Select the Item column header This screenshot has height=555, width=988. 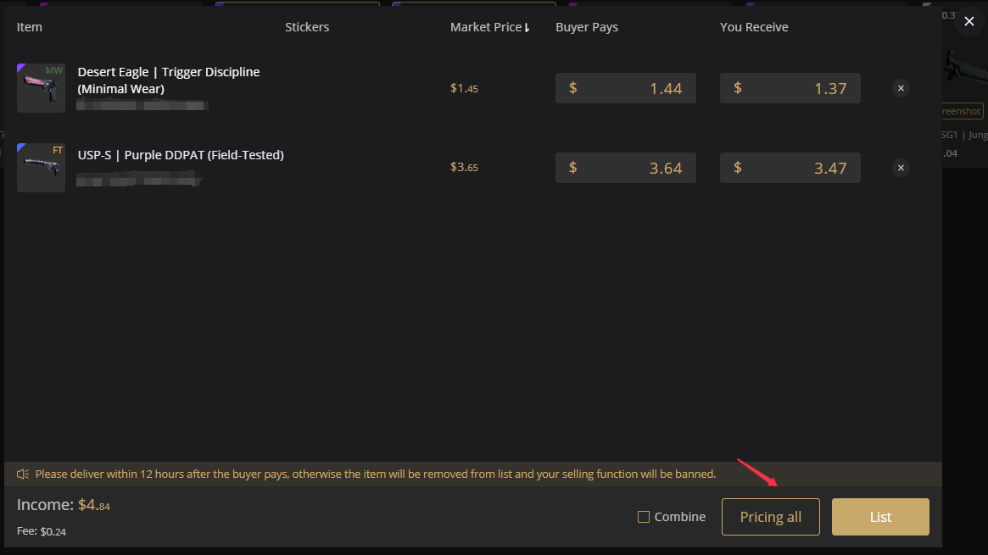coord(30,27)
